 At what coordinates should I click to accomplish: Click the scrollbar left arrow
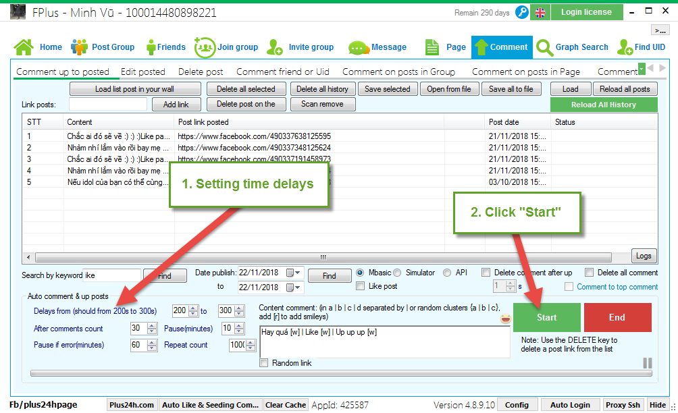pos(28,258)
